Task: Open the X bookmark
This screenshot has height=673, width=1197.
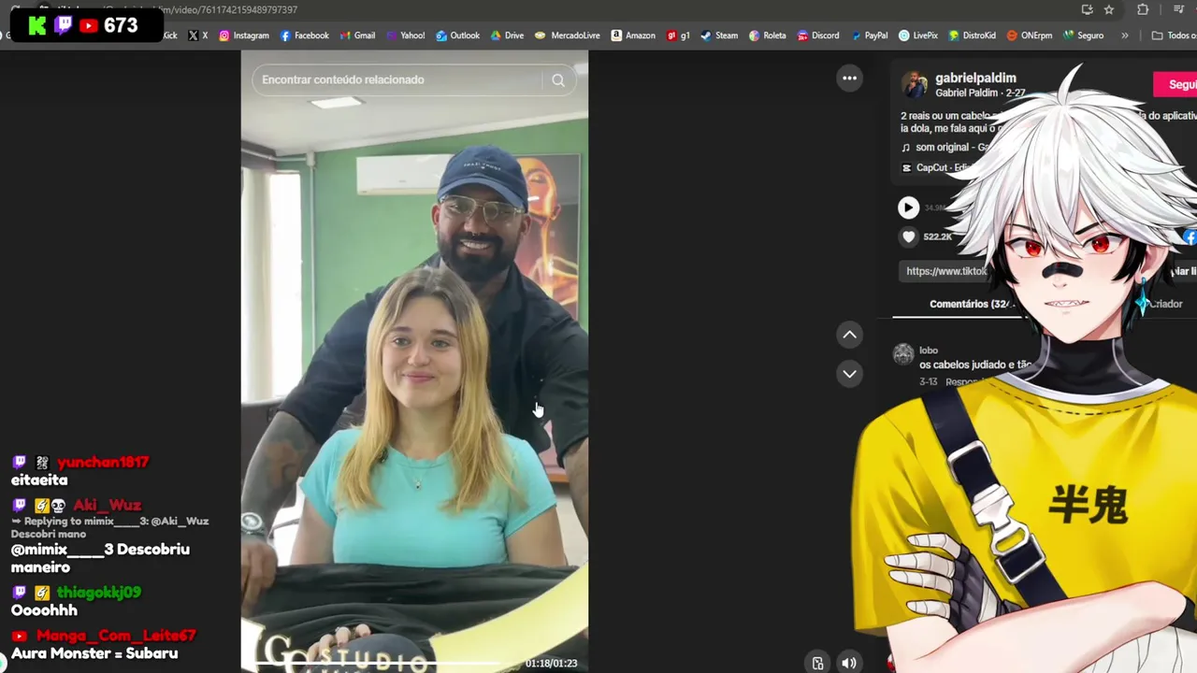Action: [197, 36]
